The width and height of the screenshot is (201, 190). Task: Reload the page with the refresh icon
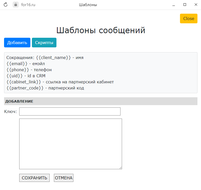[6, 5]
